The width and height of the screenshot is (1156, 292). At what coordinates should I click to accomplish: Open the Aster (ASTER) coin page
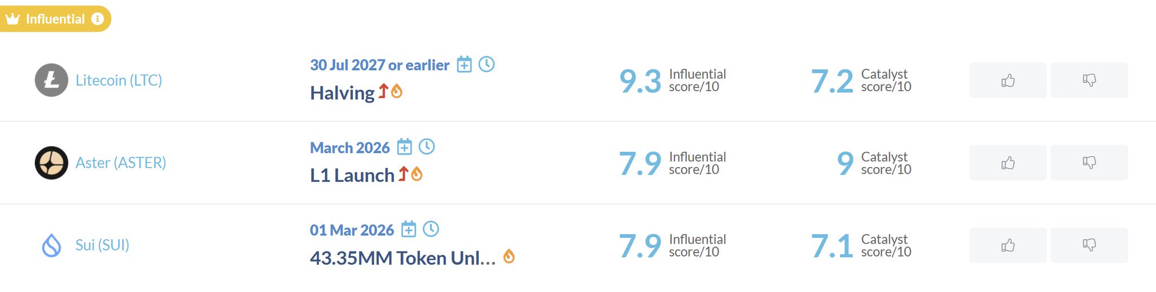pyautogui.click(x=121, y=163)
